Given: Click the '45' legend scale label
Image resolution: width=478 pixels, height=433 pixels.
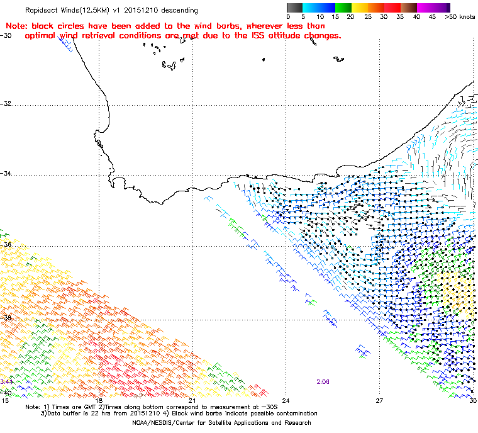Looking at the screenshot, I should 432,17.
